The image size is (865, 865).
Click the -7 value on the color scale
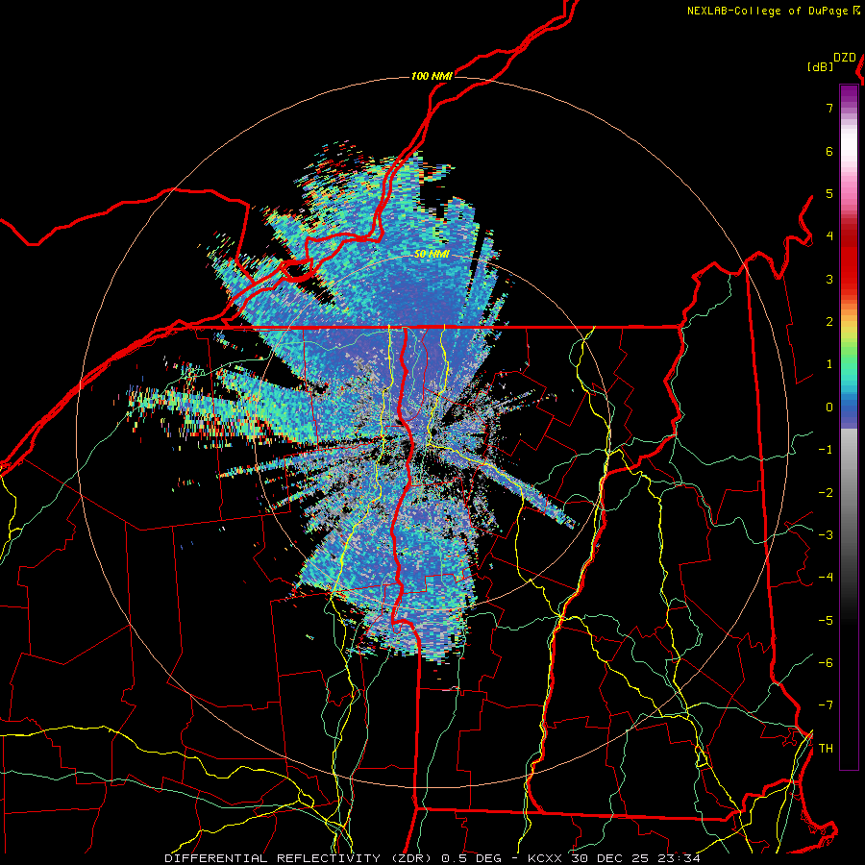click(826, 705)
